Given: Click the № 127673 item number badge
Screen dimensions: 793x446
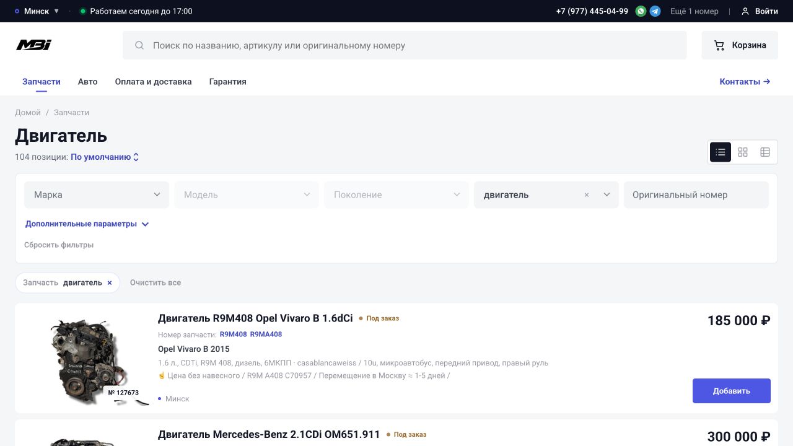Looking at the screenshot, I should (x=123, y=393).
